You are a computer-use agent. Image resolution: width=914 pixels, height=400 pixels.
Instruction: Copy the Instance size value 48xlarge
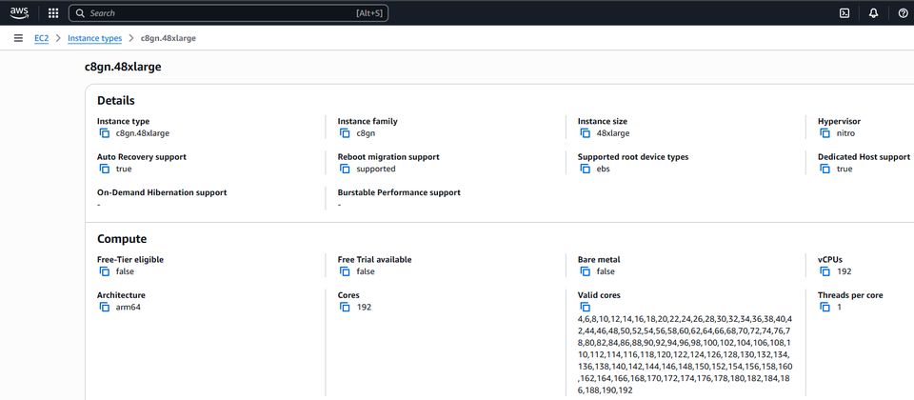click(586, 133)
